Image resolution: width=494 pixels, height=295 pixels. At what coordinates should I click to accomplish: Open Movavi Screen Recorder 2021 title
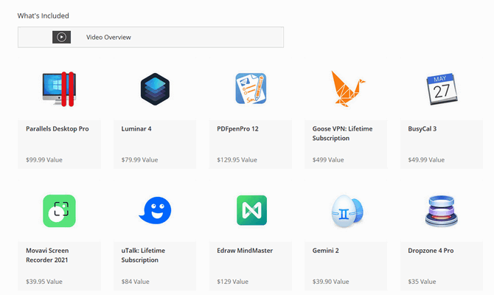[47, 255]
